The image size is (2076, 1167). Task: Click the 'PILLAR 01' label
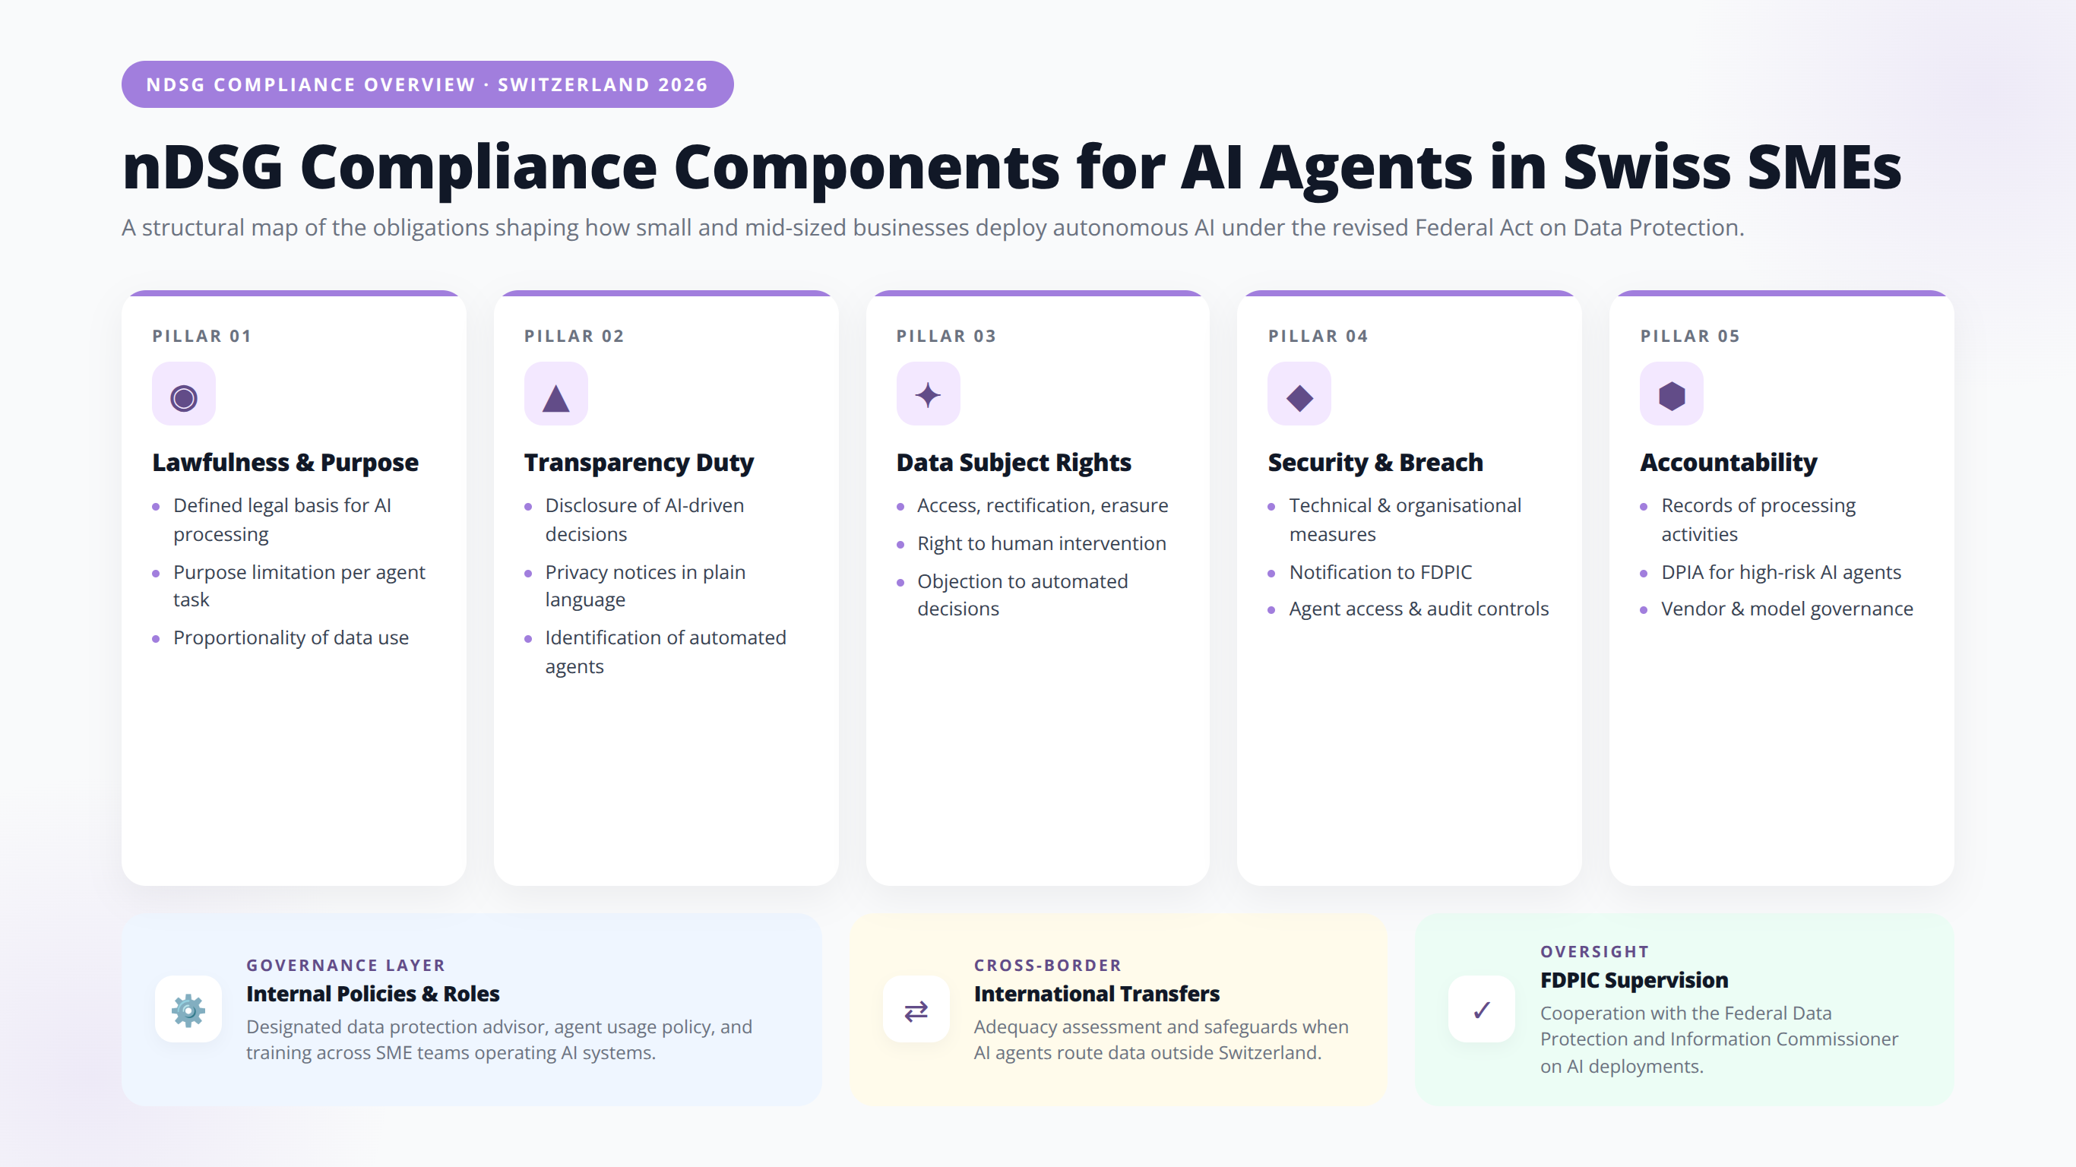pyautogui.click(x=201, y=336)
